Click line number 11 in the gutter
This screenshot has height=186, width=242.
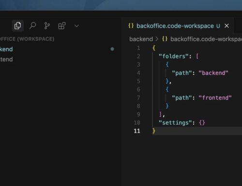(x=137, y=131)
